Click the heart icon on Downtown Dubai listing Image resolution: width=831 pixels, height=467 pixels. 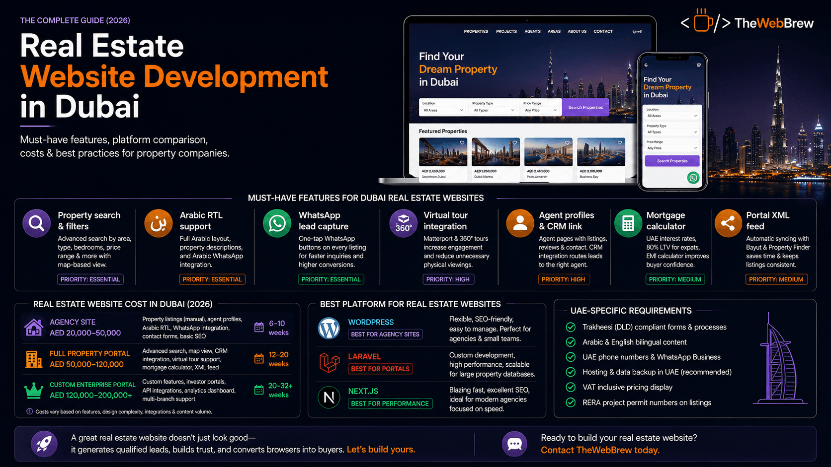pyautogui.click(x=462, y=143)
